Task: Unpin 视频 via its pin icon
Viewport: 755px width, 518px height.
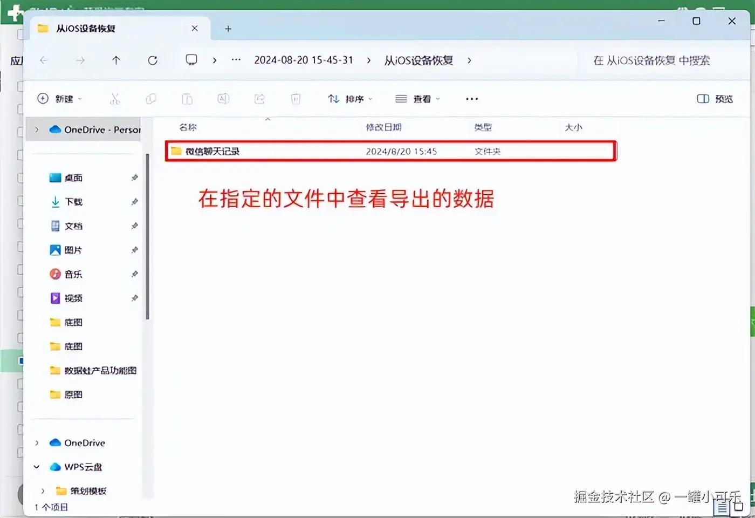Action: 134,298
